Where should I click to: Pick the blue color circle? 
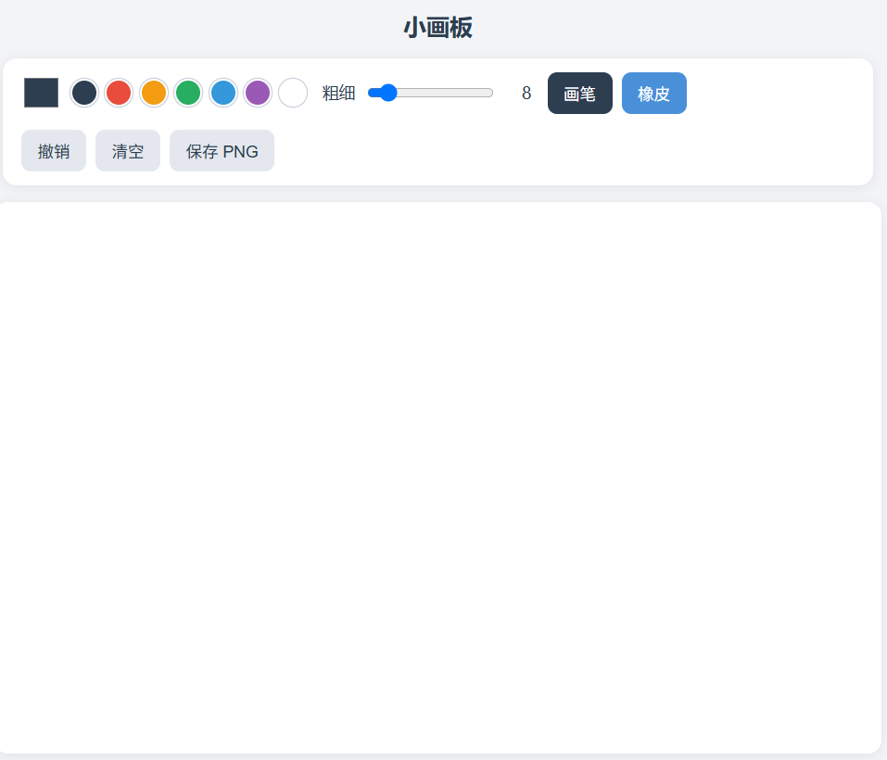pos(223,93)
